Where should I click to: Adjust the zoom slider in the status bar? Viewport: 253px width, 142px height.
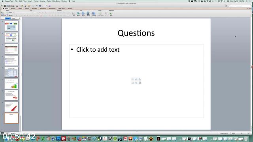click(x=242, y=133)
